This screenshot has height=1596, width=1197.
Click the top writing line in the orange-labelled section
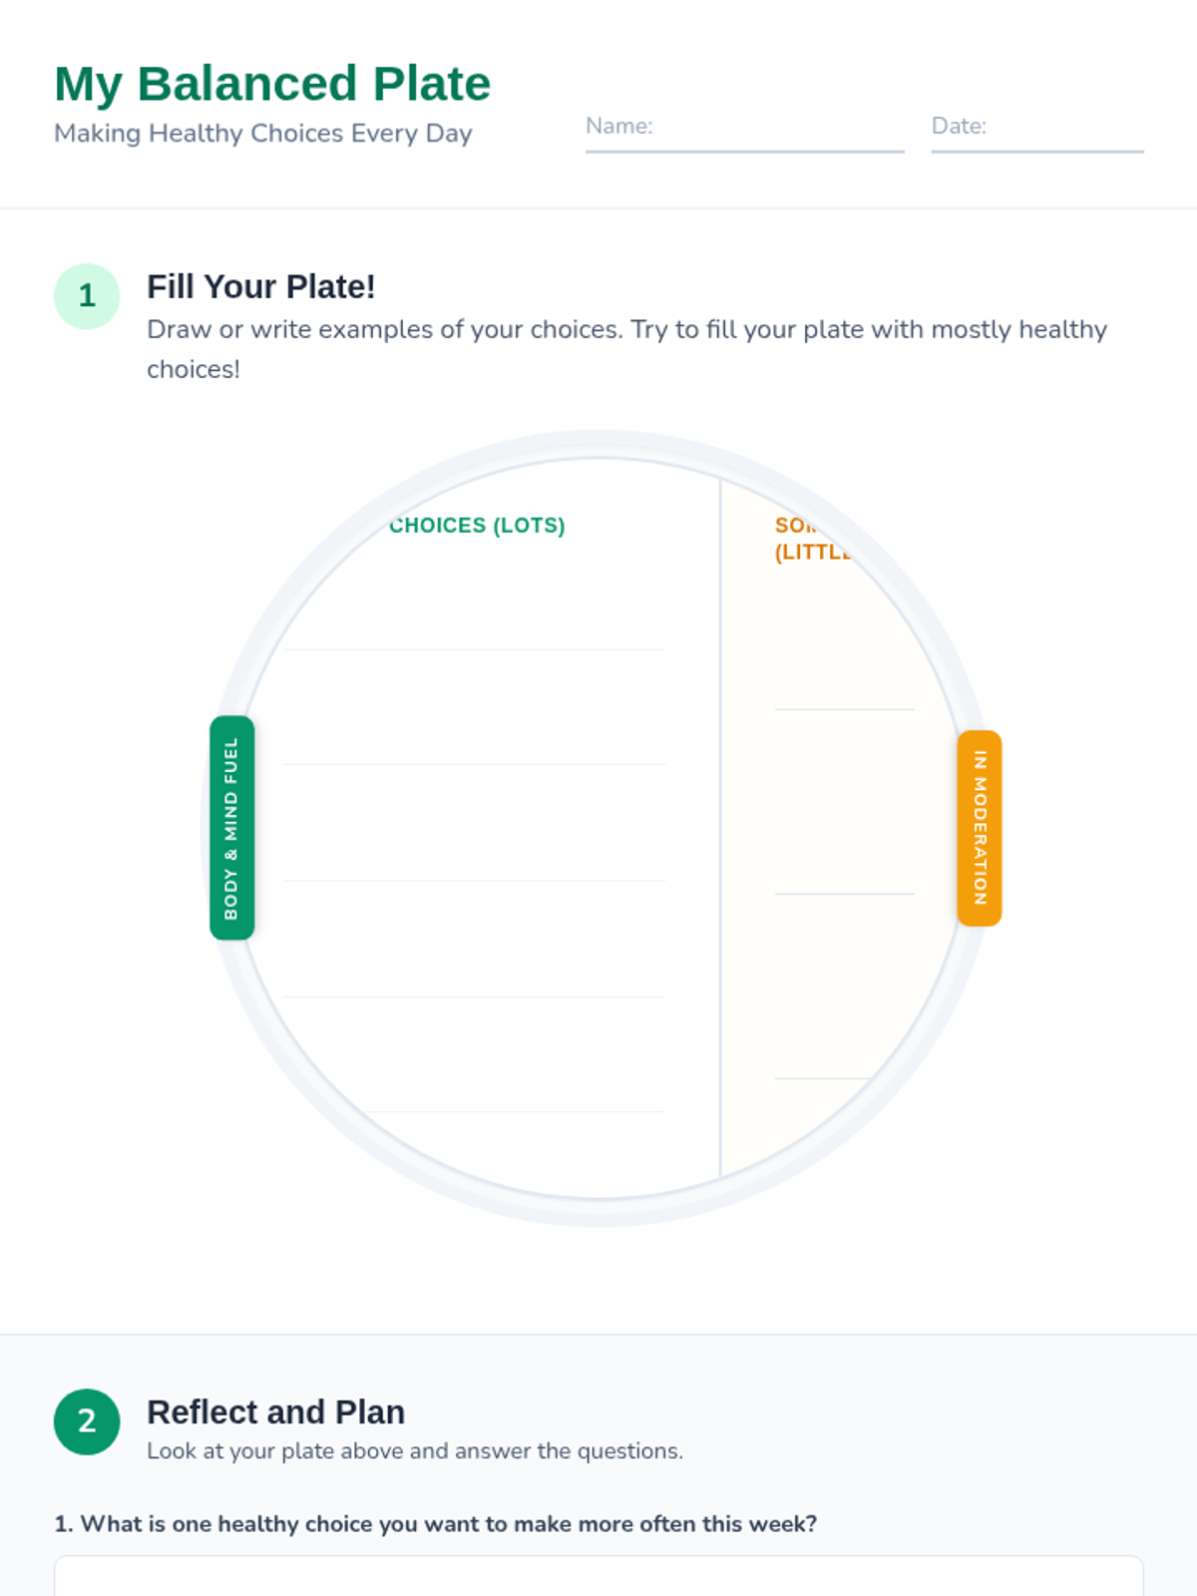[844, 709]
